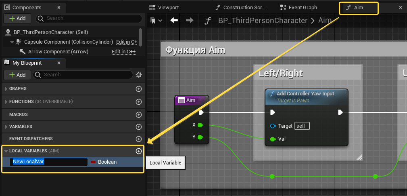Click the Aim node execution output pin
407x196 pixels.
(201, 113)
